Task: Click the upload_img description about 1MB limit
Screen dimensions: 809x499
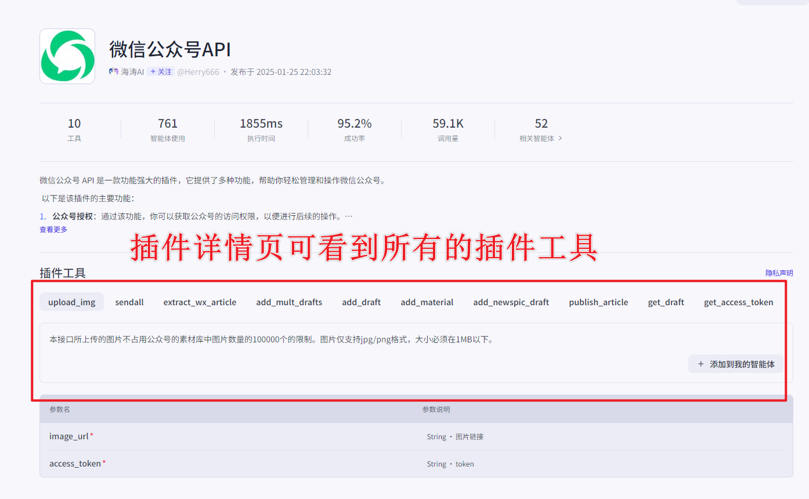Action: 272,339
